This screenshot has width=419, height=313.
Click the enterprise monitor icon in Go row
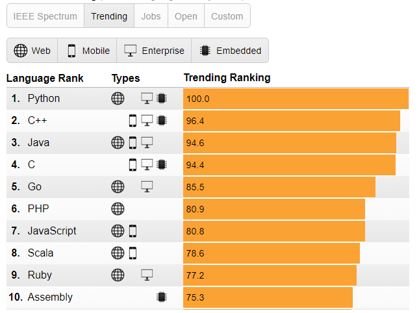(147, 187)
